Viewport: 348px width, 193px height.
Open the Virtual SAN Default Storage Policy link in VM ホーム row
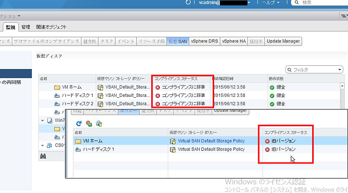point(211,141)
